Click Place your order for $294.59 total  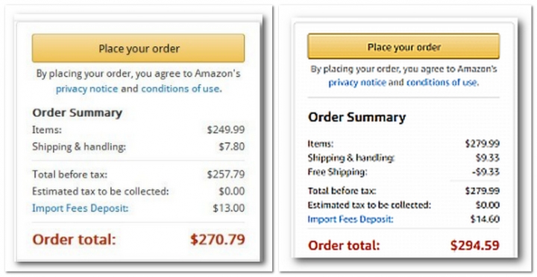tap(403, 46)
